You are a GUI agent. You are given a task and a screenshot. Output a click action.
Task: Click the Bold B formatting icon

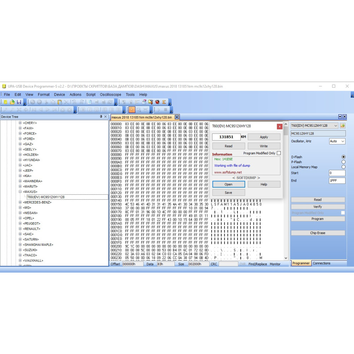coord(83,110)
